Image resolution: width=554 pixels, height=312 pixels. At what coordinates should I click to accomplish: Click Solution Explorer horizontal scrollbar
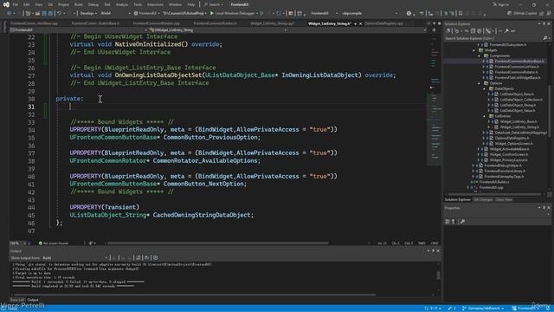(494, 194)
